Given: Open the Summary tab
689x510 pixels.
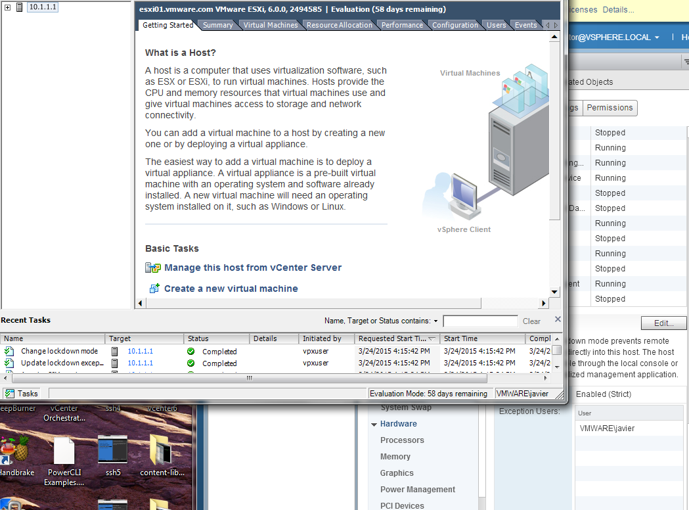Looking at the screenshot, I should pyautogui.click(x=217, y=25).
